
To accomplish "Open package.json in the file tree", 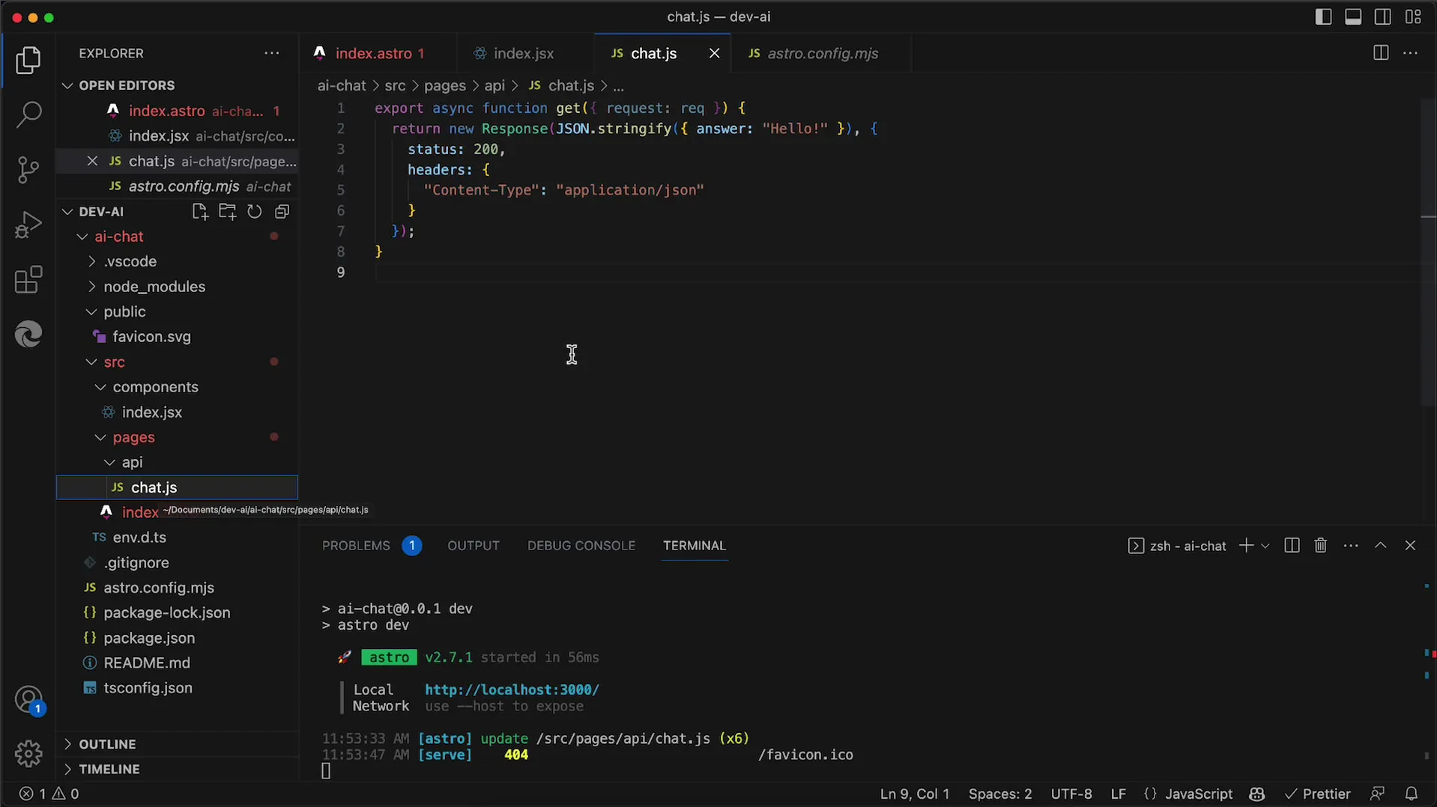I will coord(177,638).
